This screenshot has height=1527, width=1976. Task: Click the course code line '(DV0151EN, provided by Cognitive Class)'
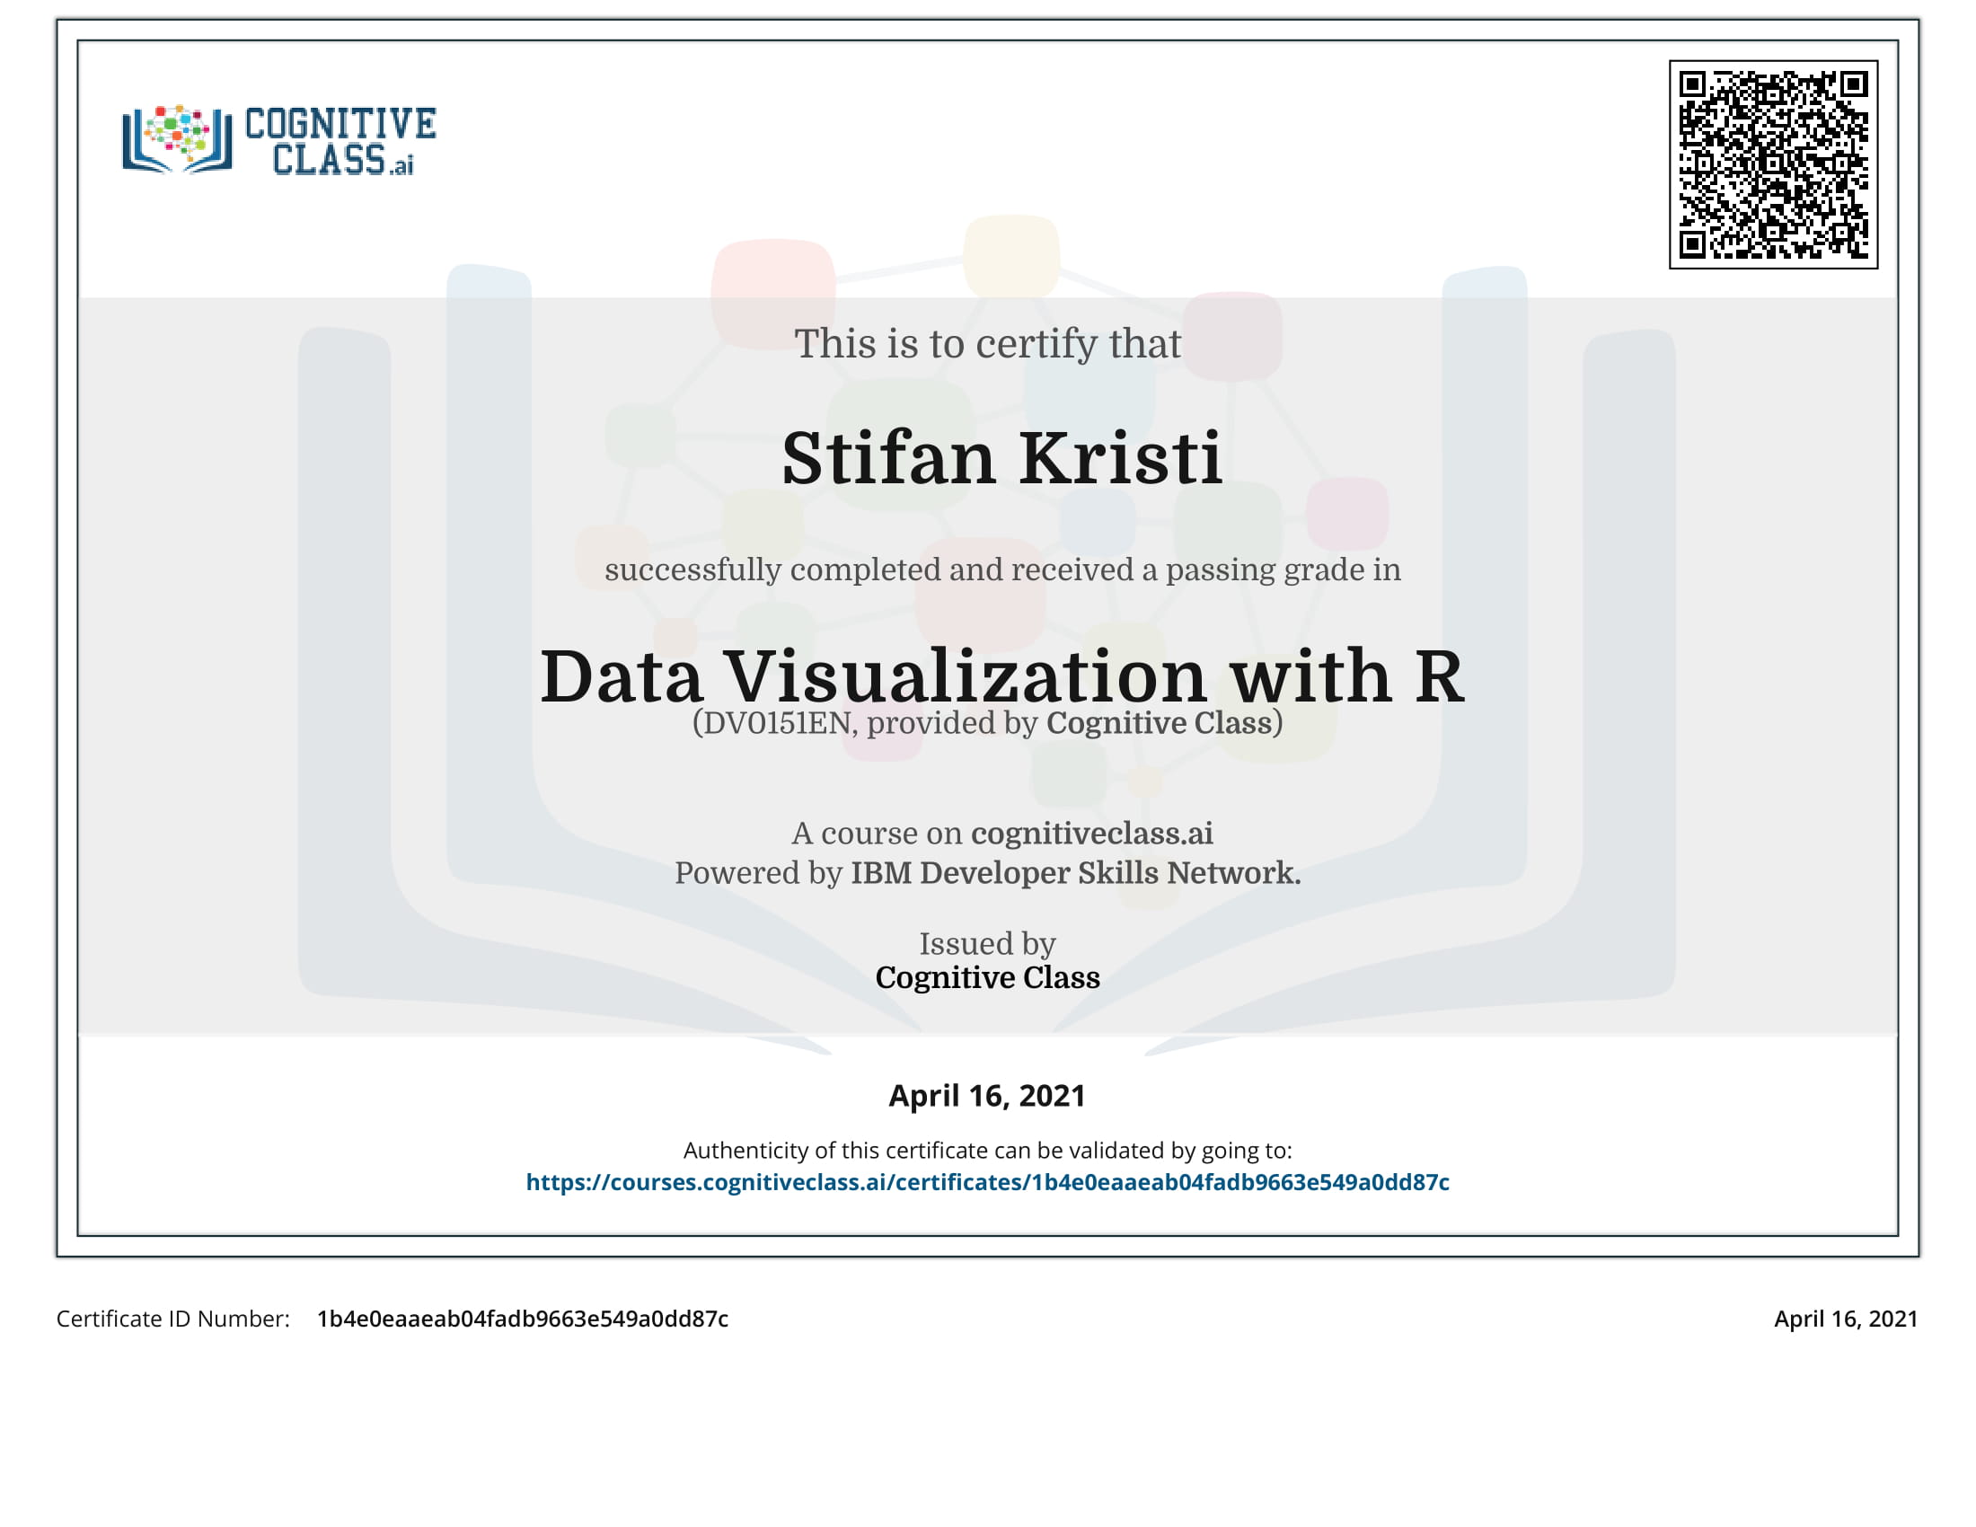coord(987,723)
